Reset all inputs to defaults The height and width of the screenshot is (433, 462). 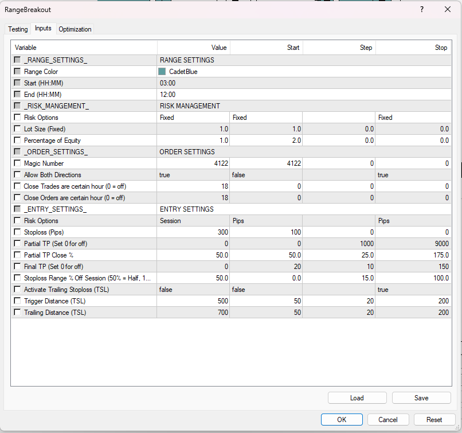pos(434,419)
